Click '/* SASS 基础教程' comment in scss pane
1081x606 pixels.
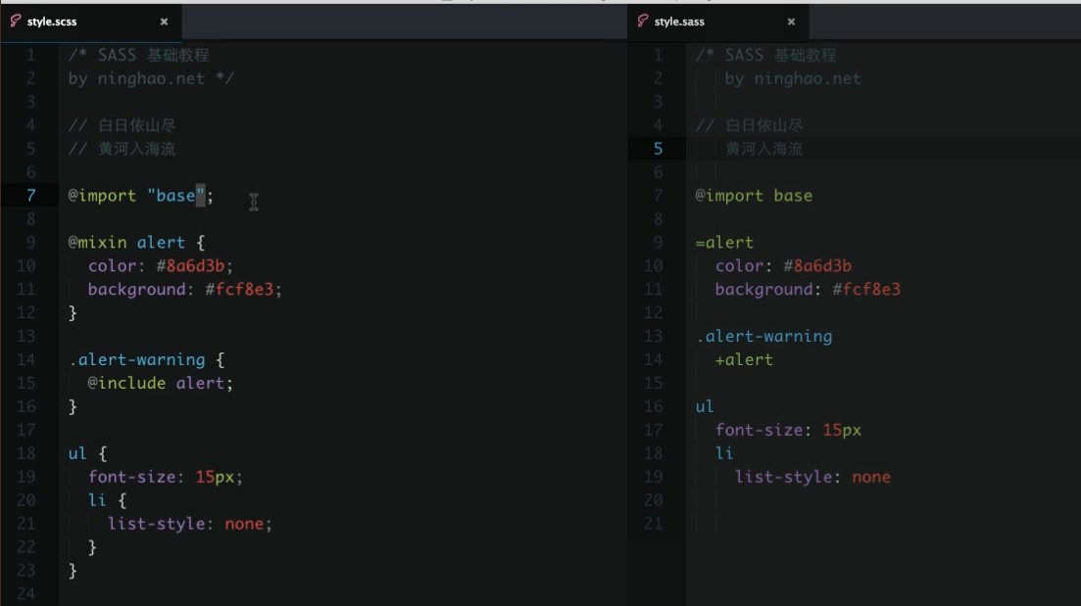point(138,55)
